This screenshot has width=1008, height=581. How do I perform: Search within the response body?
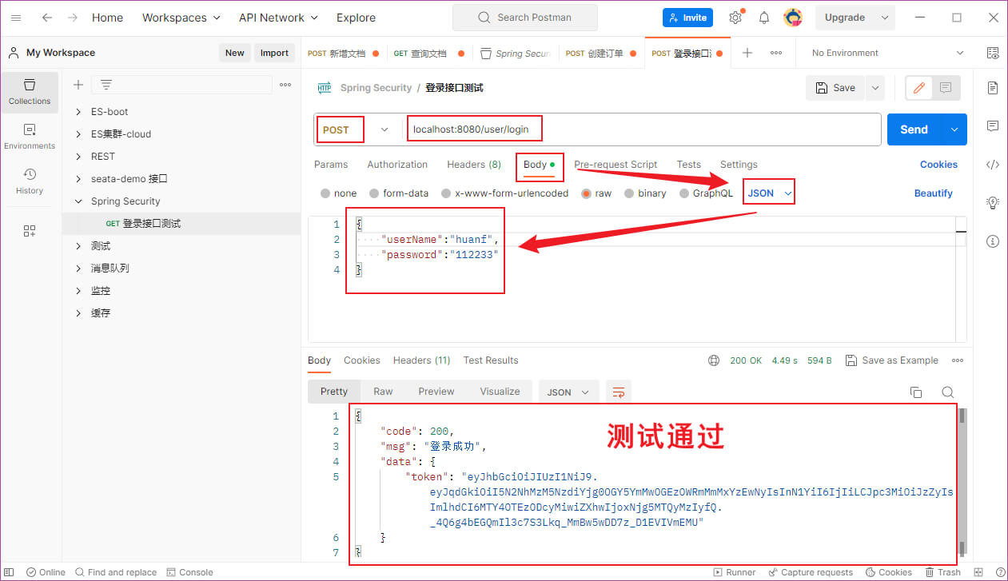click(x=947, y=392)
